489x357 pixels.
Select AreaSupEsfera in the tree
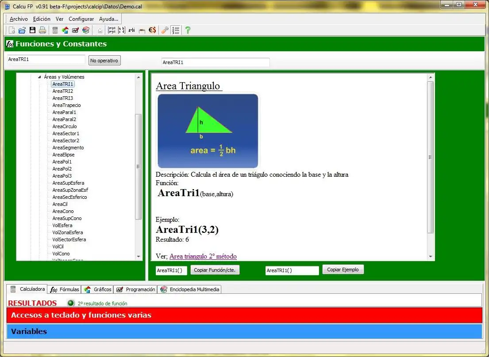pyautogui.click(x=68, y=183)
